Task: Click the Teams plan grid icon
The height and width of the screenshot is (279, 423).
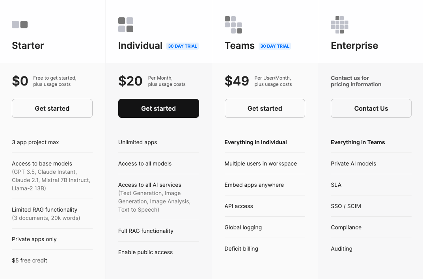Action: pyautogui.click(x=233, y=25)
